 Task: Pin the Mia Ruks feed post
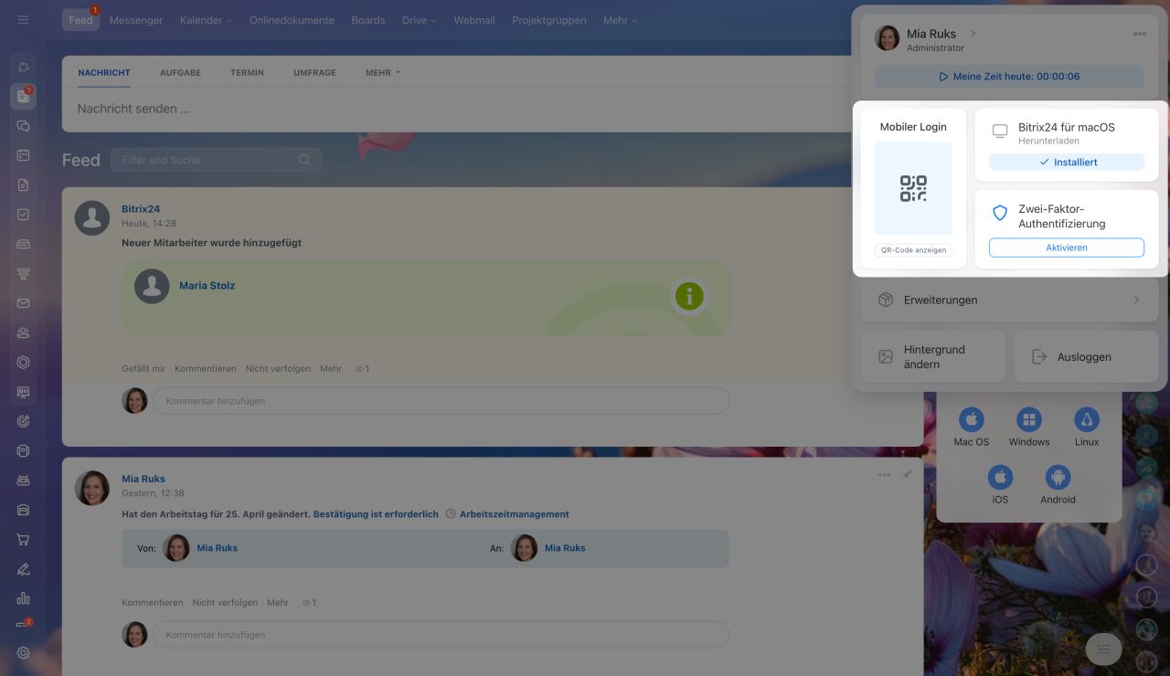point(907,475)
